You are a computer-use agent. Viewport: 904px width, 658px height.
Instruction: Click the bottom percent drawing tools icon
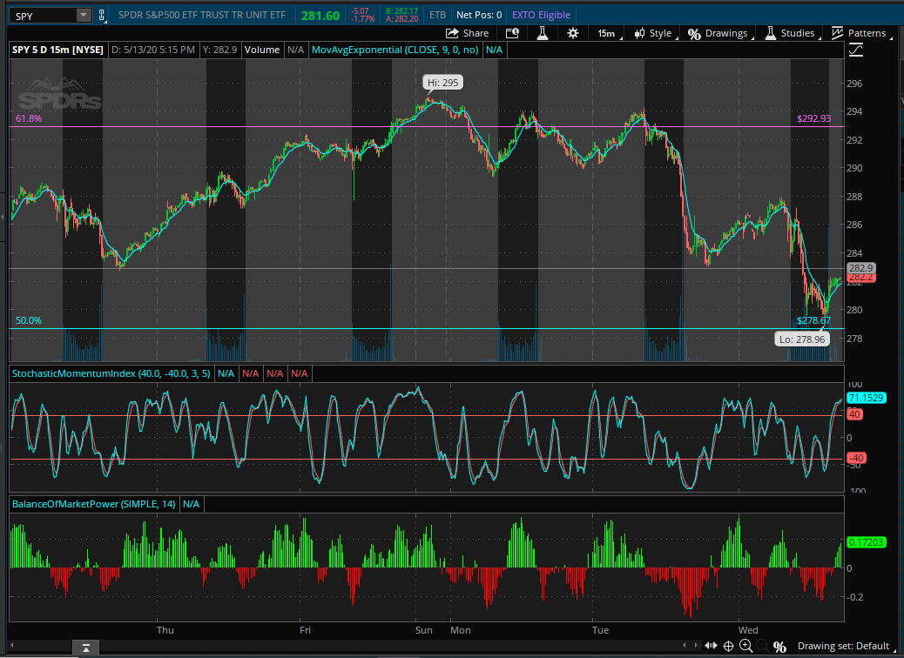coord(780,647)
